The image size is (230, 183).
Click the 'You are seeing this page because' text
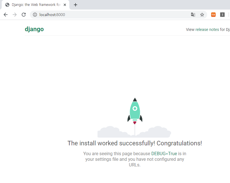point(117,153)
